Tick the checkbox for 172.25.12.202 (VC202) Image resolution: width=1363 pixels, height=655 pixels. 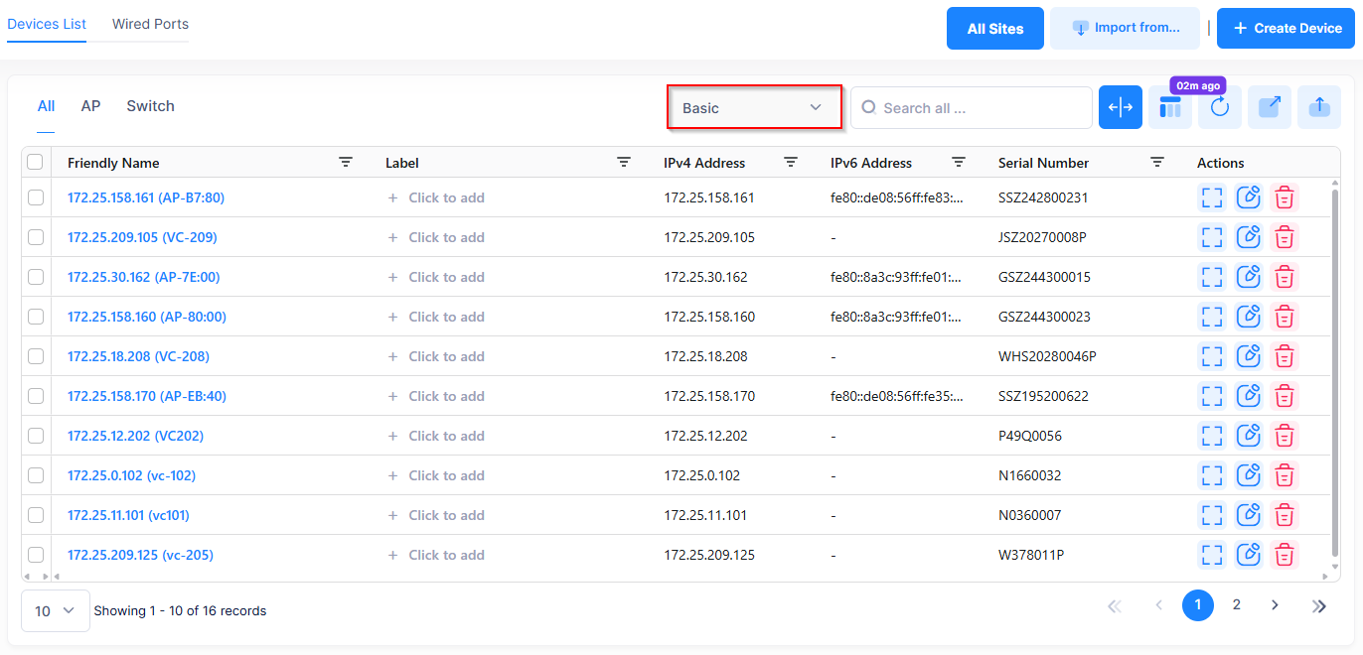(x=36, y=436)
